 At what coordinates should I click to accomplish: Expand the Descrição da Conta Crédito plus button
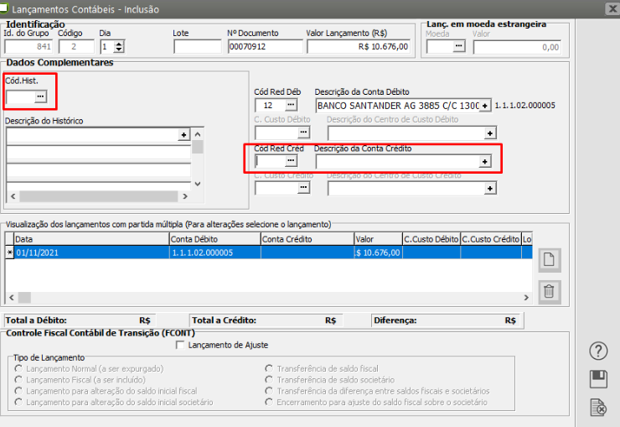(484, 162)
